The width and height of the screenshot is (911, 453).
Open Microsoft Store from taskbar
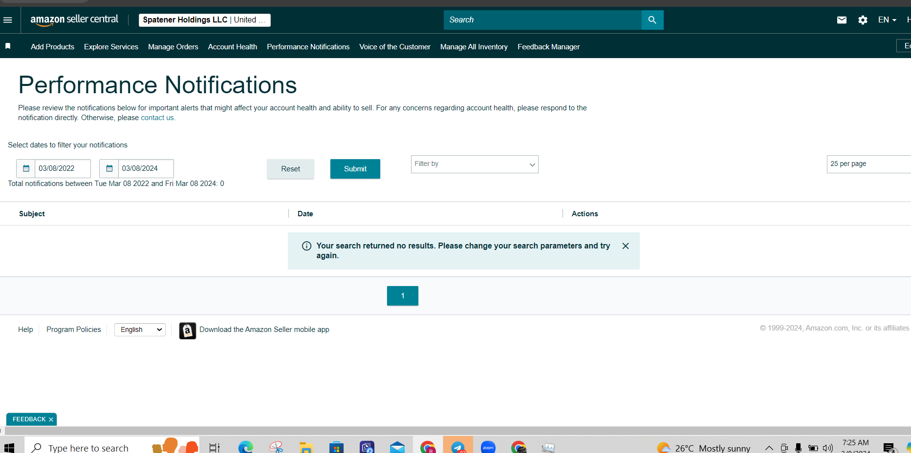tap(336, 448)
